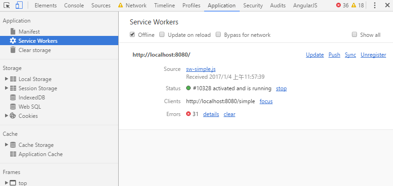393x186 pixels.
Task: Click the red error count icon
Action: click(x=339, y=5)
